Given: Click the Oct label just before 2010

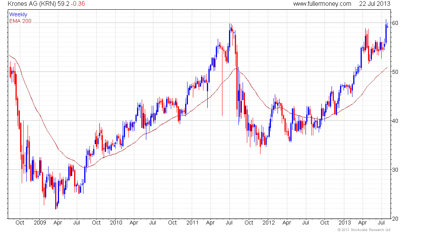Looking at the screenshot, I should pos(96,223).
